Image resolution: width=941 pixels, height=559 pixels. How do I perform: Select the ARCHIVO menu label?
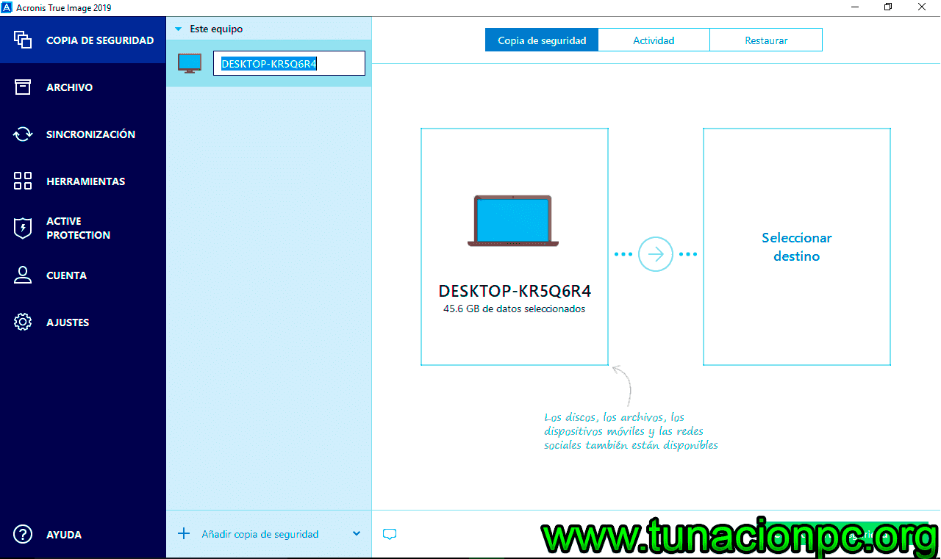click(x=69, y=87)
